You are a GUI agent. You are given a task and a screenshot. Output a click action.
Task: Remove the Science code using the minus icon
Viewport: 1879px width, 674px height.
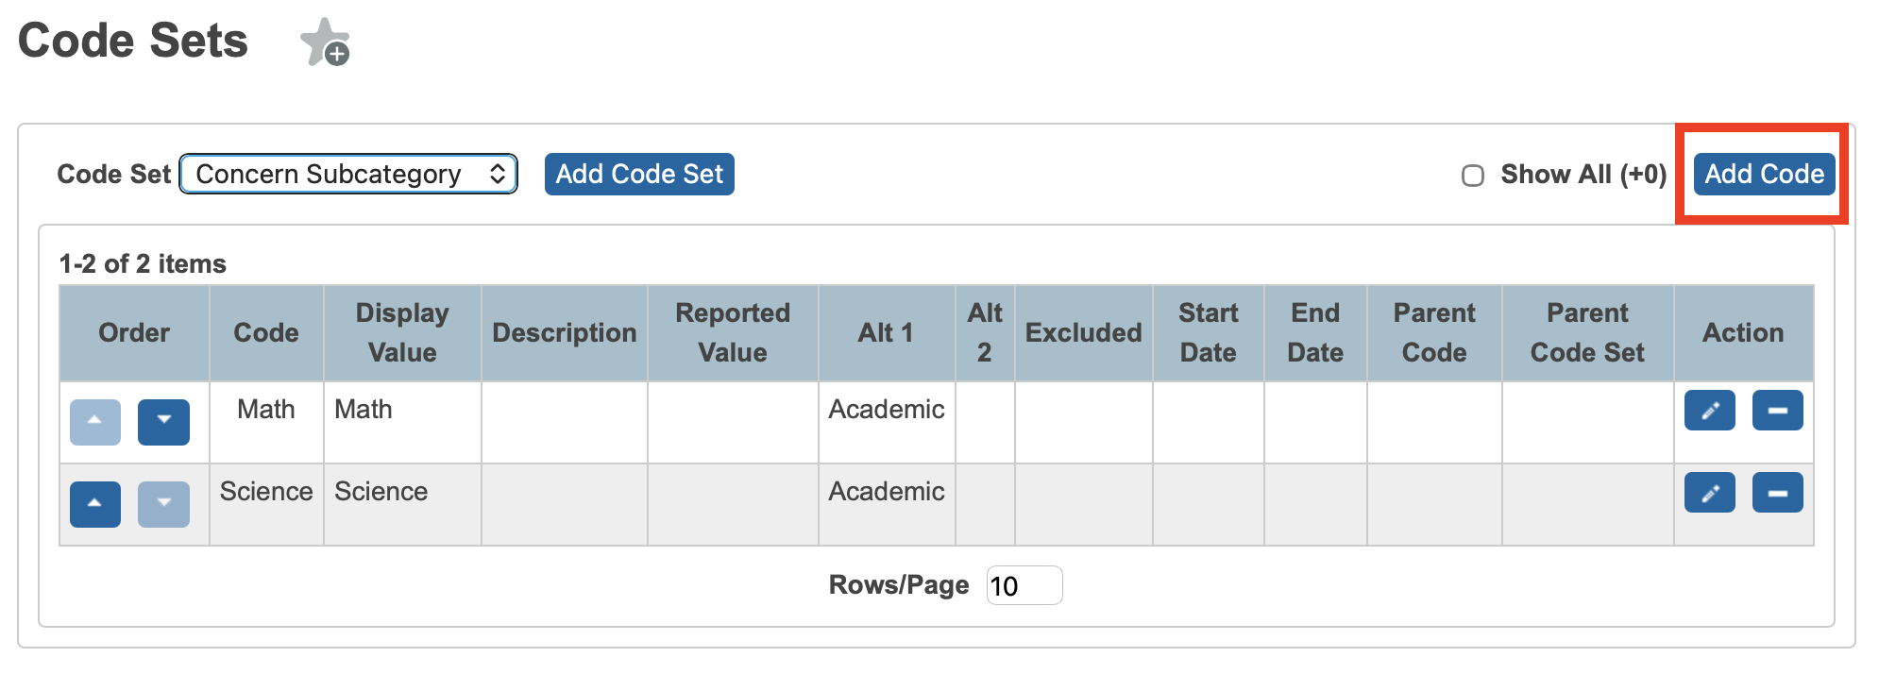click(x=1778, y=492)
